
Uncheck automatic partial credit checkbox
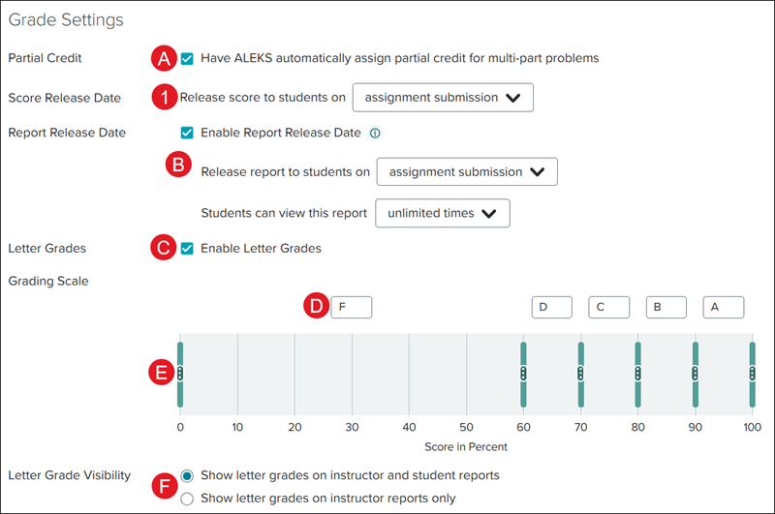coord(187,58)
